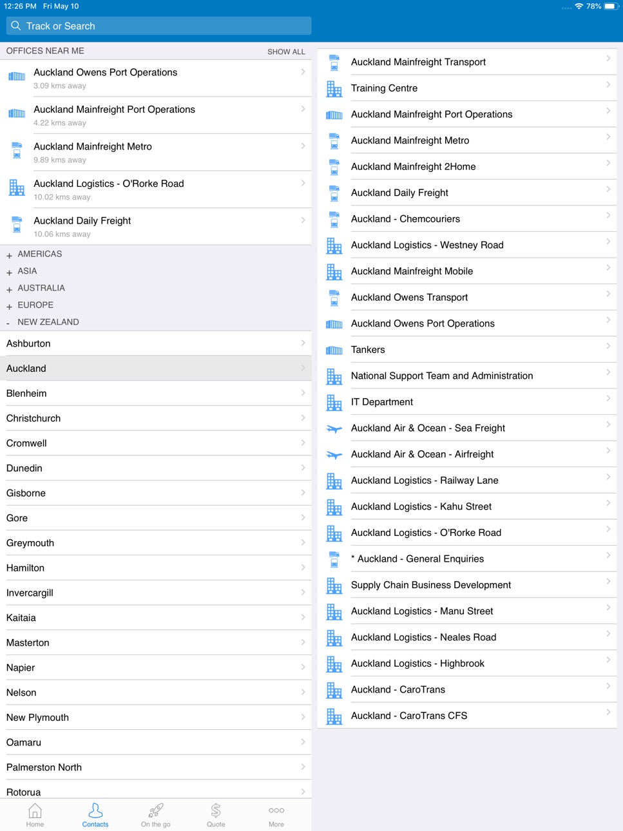Select Auckland in the city list
The width and height of the screenshot is (623, 831).
point(156,368)
